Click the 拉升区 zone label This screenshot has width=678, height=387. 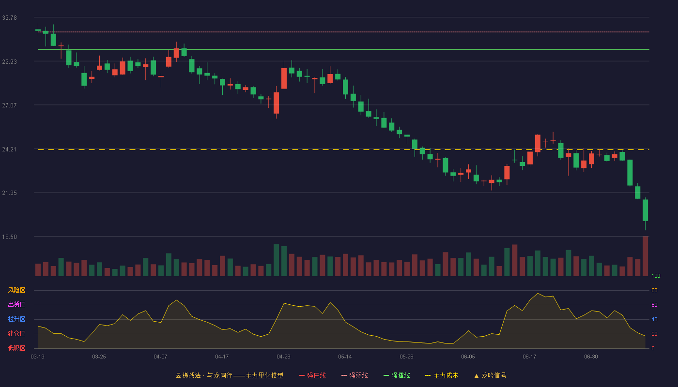tap(16, 319)
